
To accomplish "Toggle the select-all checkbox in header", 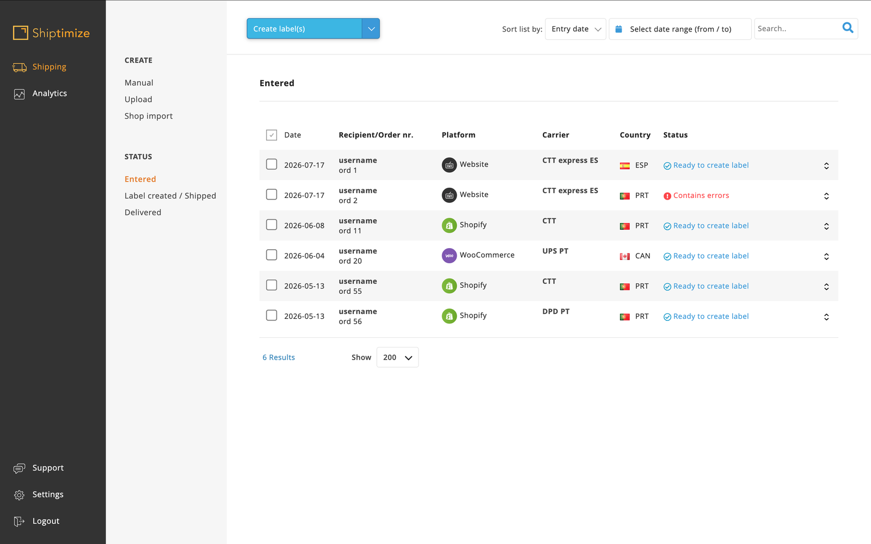I will 272,135.
